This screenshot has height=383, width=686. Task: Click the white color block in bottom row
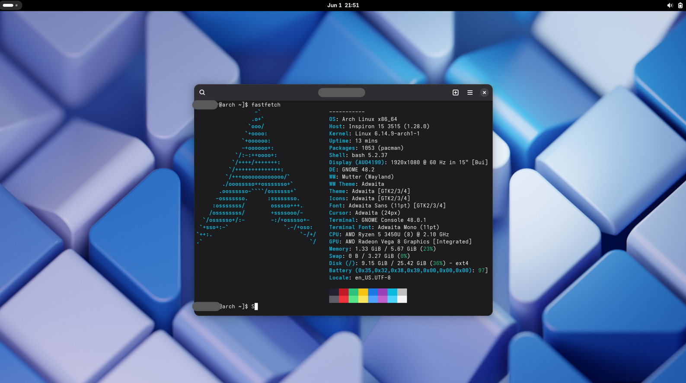[402, 299]
